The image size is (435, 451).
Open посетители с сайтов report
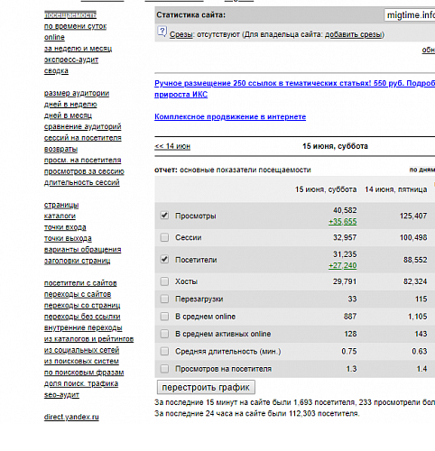tap(80, 283)
